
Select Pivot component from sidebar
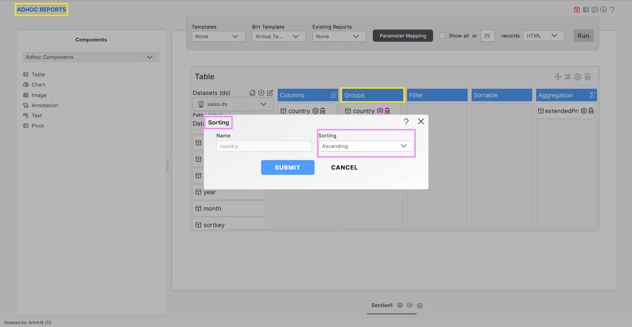[x=38, y=126]
